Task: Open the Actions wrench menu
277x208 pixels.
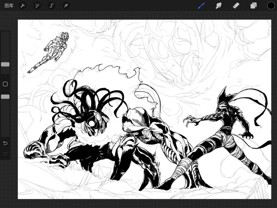Action: [23, 6]
